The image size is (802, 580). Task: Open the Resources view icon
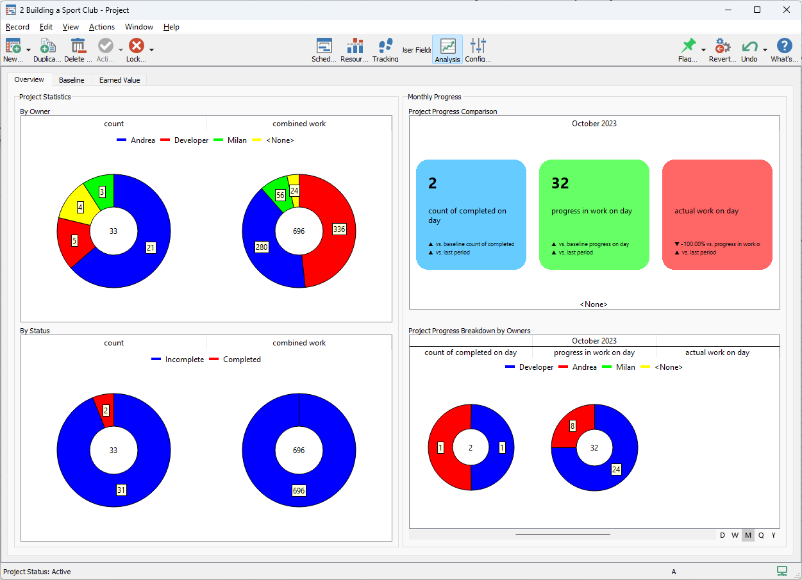[355, 46]
